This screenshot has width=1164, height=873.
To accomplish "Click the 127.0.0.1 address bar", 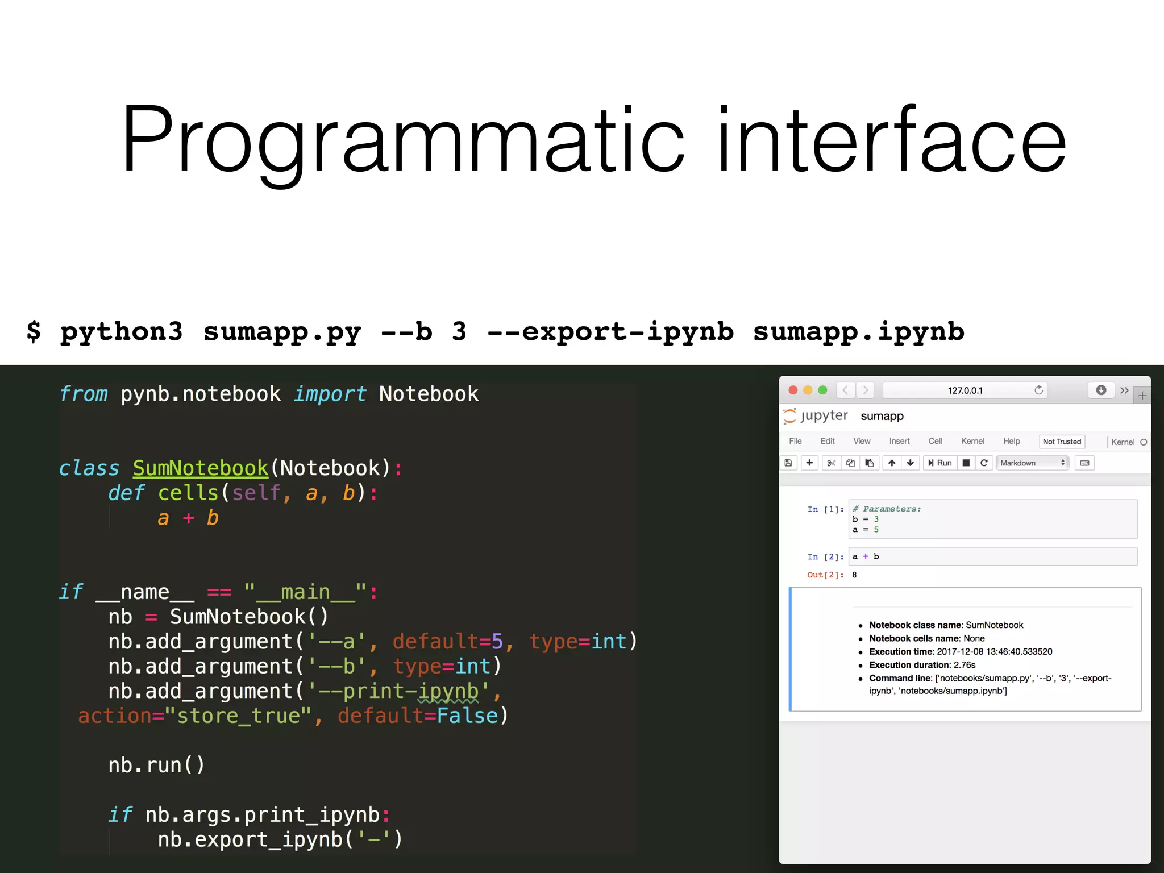I will pyautogui.click(x=965, y=390).
